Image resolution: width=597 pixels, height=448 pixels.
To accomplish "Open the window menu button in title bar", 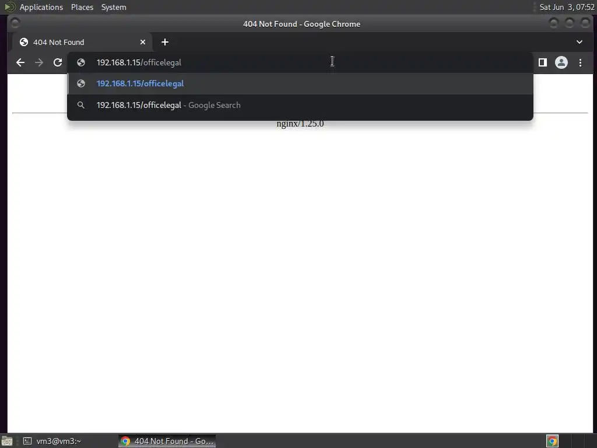I will (x=15, y=23).
